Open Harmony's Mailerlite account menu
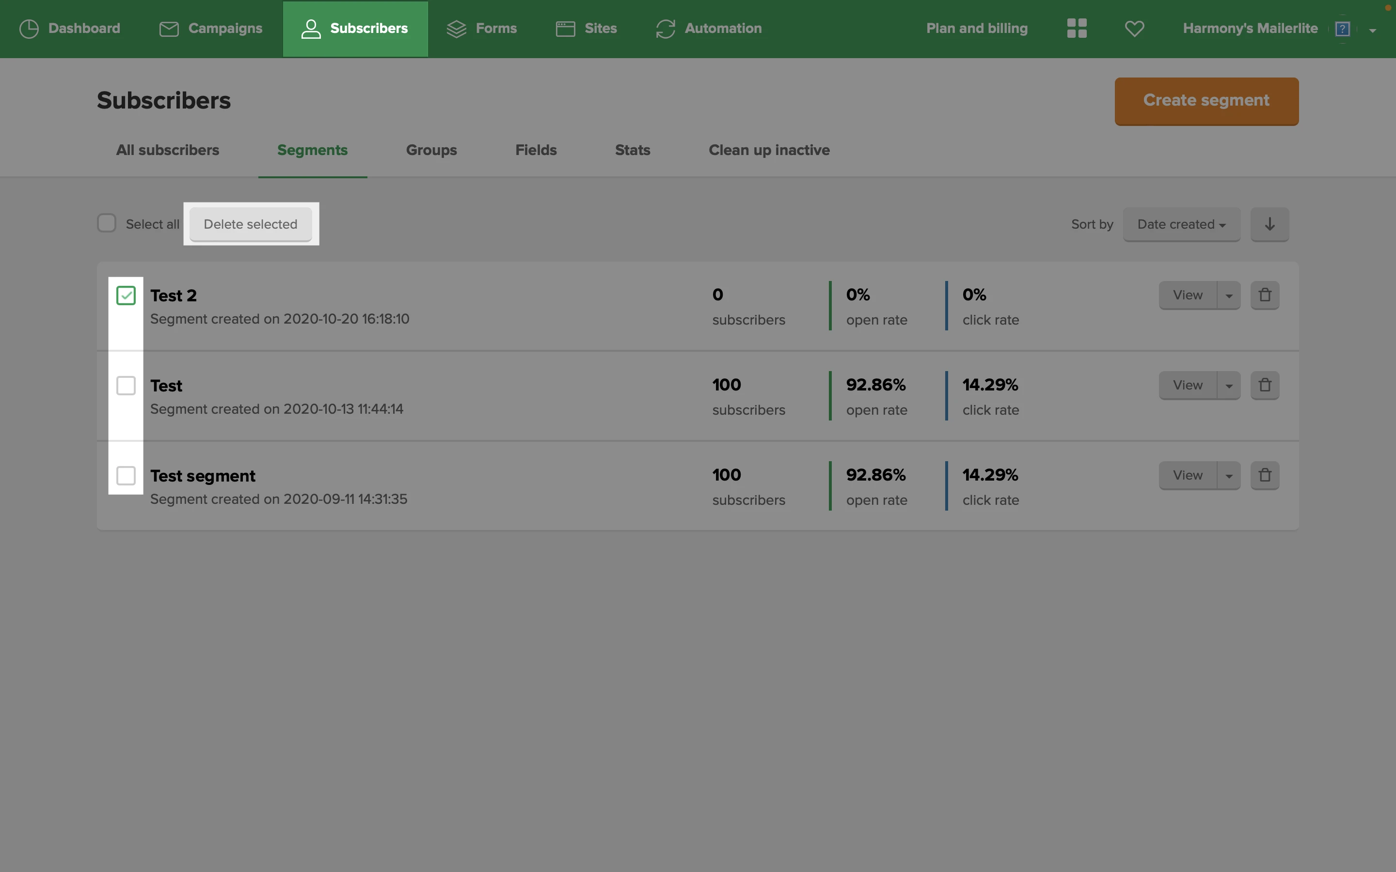This screenshot has width=1396, height=872. 1250,28
